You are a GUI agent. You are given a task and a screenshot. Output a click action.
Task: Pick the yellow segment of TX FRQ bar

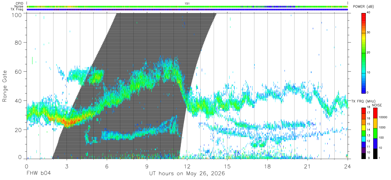(363, 128)
